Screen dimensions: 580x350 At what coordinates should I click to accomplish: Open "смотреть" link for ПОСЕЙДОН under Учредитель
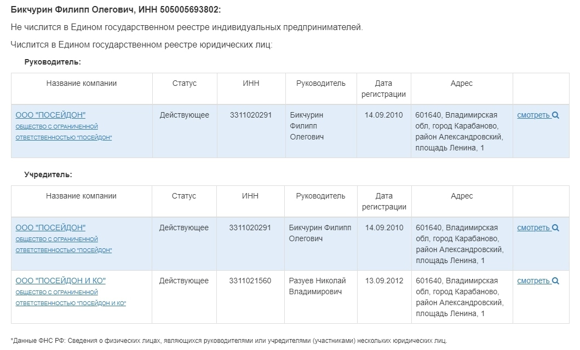tap(533, 228)
